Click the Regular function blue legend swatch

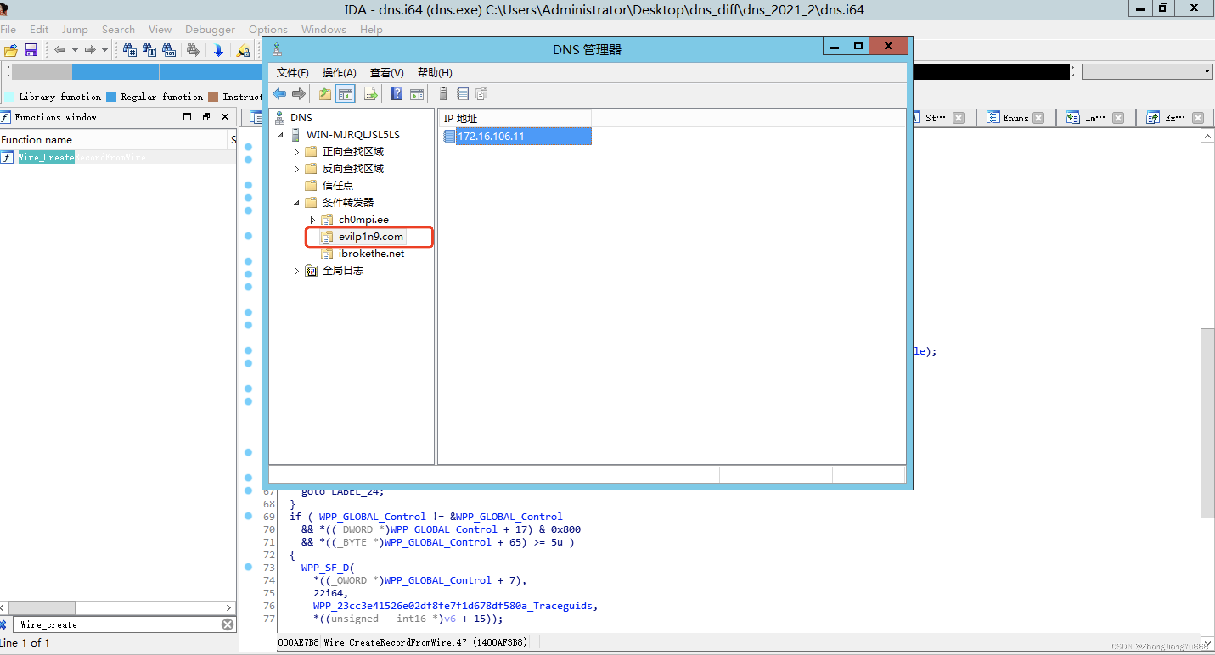point(111,97)
